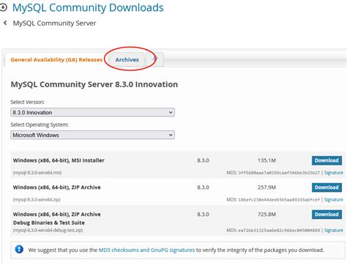The height and width of the screenshot is (265, 347).
Task: Click the download circle icon beside the page title
Action: point(3,8)
